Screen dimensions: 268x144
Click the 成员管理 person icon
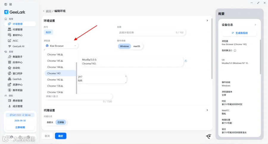[10, 106]
